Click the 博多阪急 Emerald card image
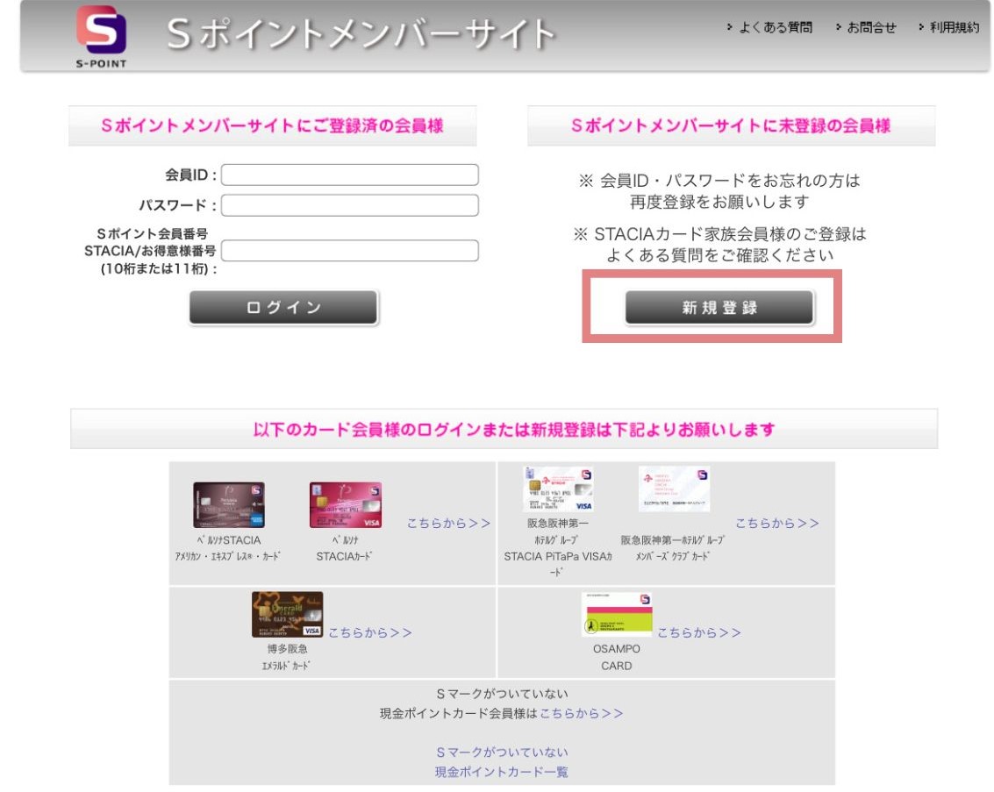The width and height of the screenshot is (994, 792). 287,614
